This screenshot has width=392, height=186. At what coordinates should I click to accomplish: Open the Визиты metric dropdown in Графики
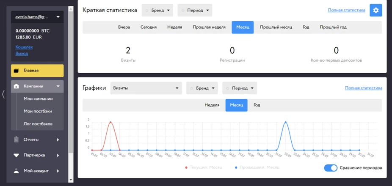146,88
